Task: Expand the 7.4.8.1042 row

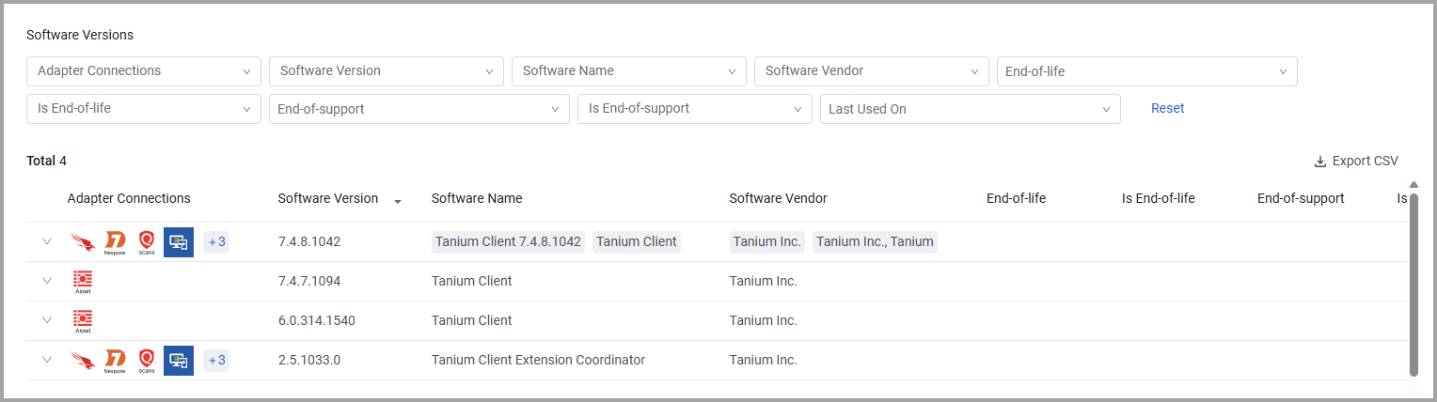Action: point(47,241)
